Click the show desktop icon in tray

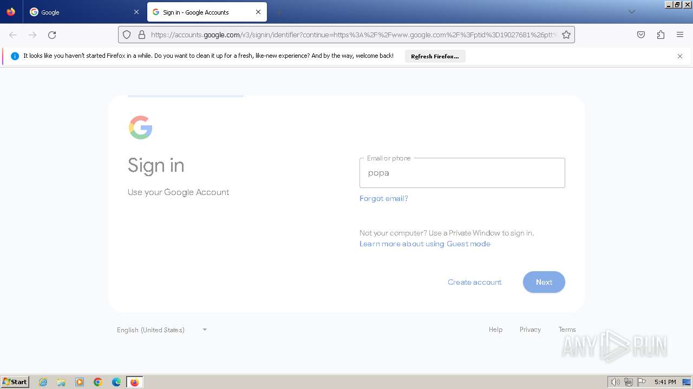coord(687,382)
